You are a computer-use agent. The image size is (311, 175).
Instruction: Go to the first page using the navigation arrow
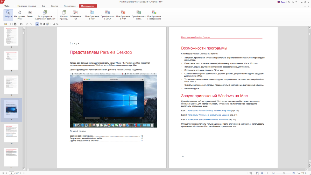point(3,173)
